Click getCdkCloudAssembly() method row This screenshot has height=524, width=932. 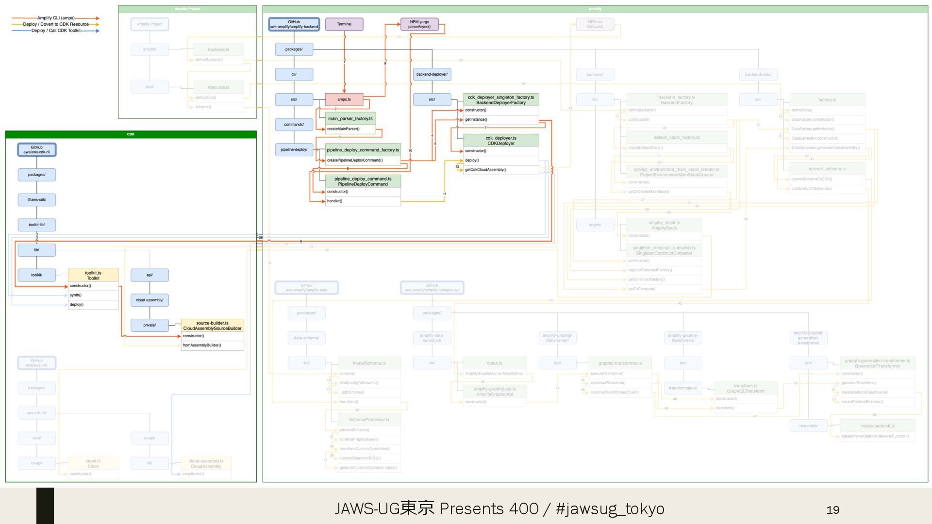(x=500, y=170)
